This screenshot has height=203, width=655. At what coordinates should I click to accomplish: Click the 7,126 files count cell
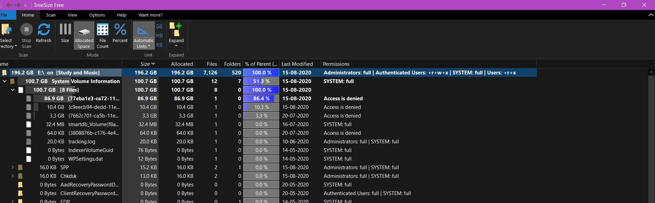coord(210,73)
